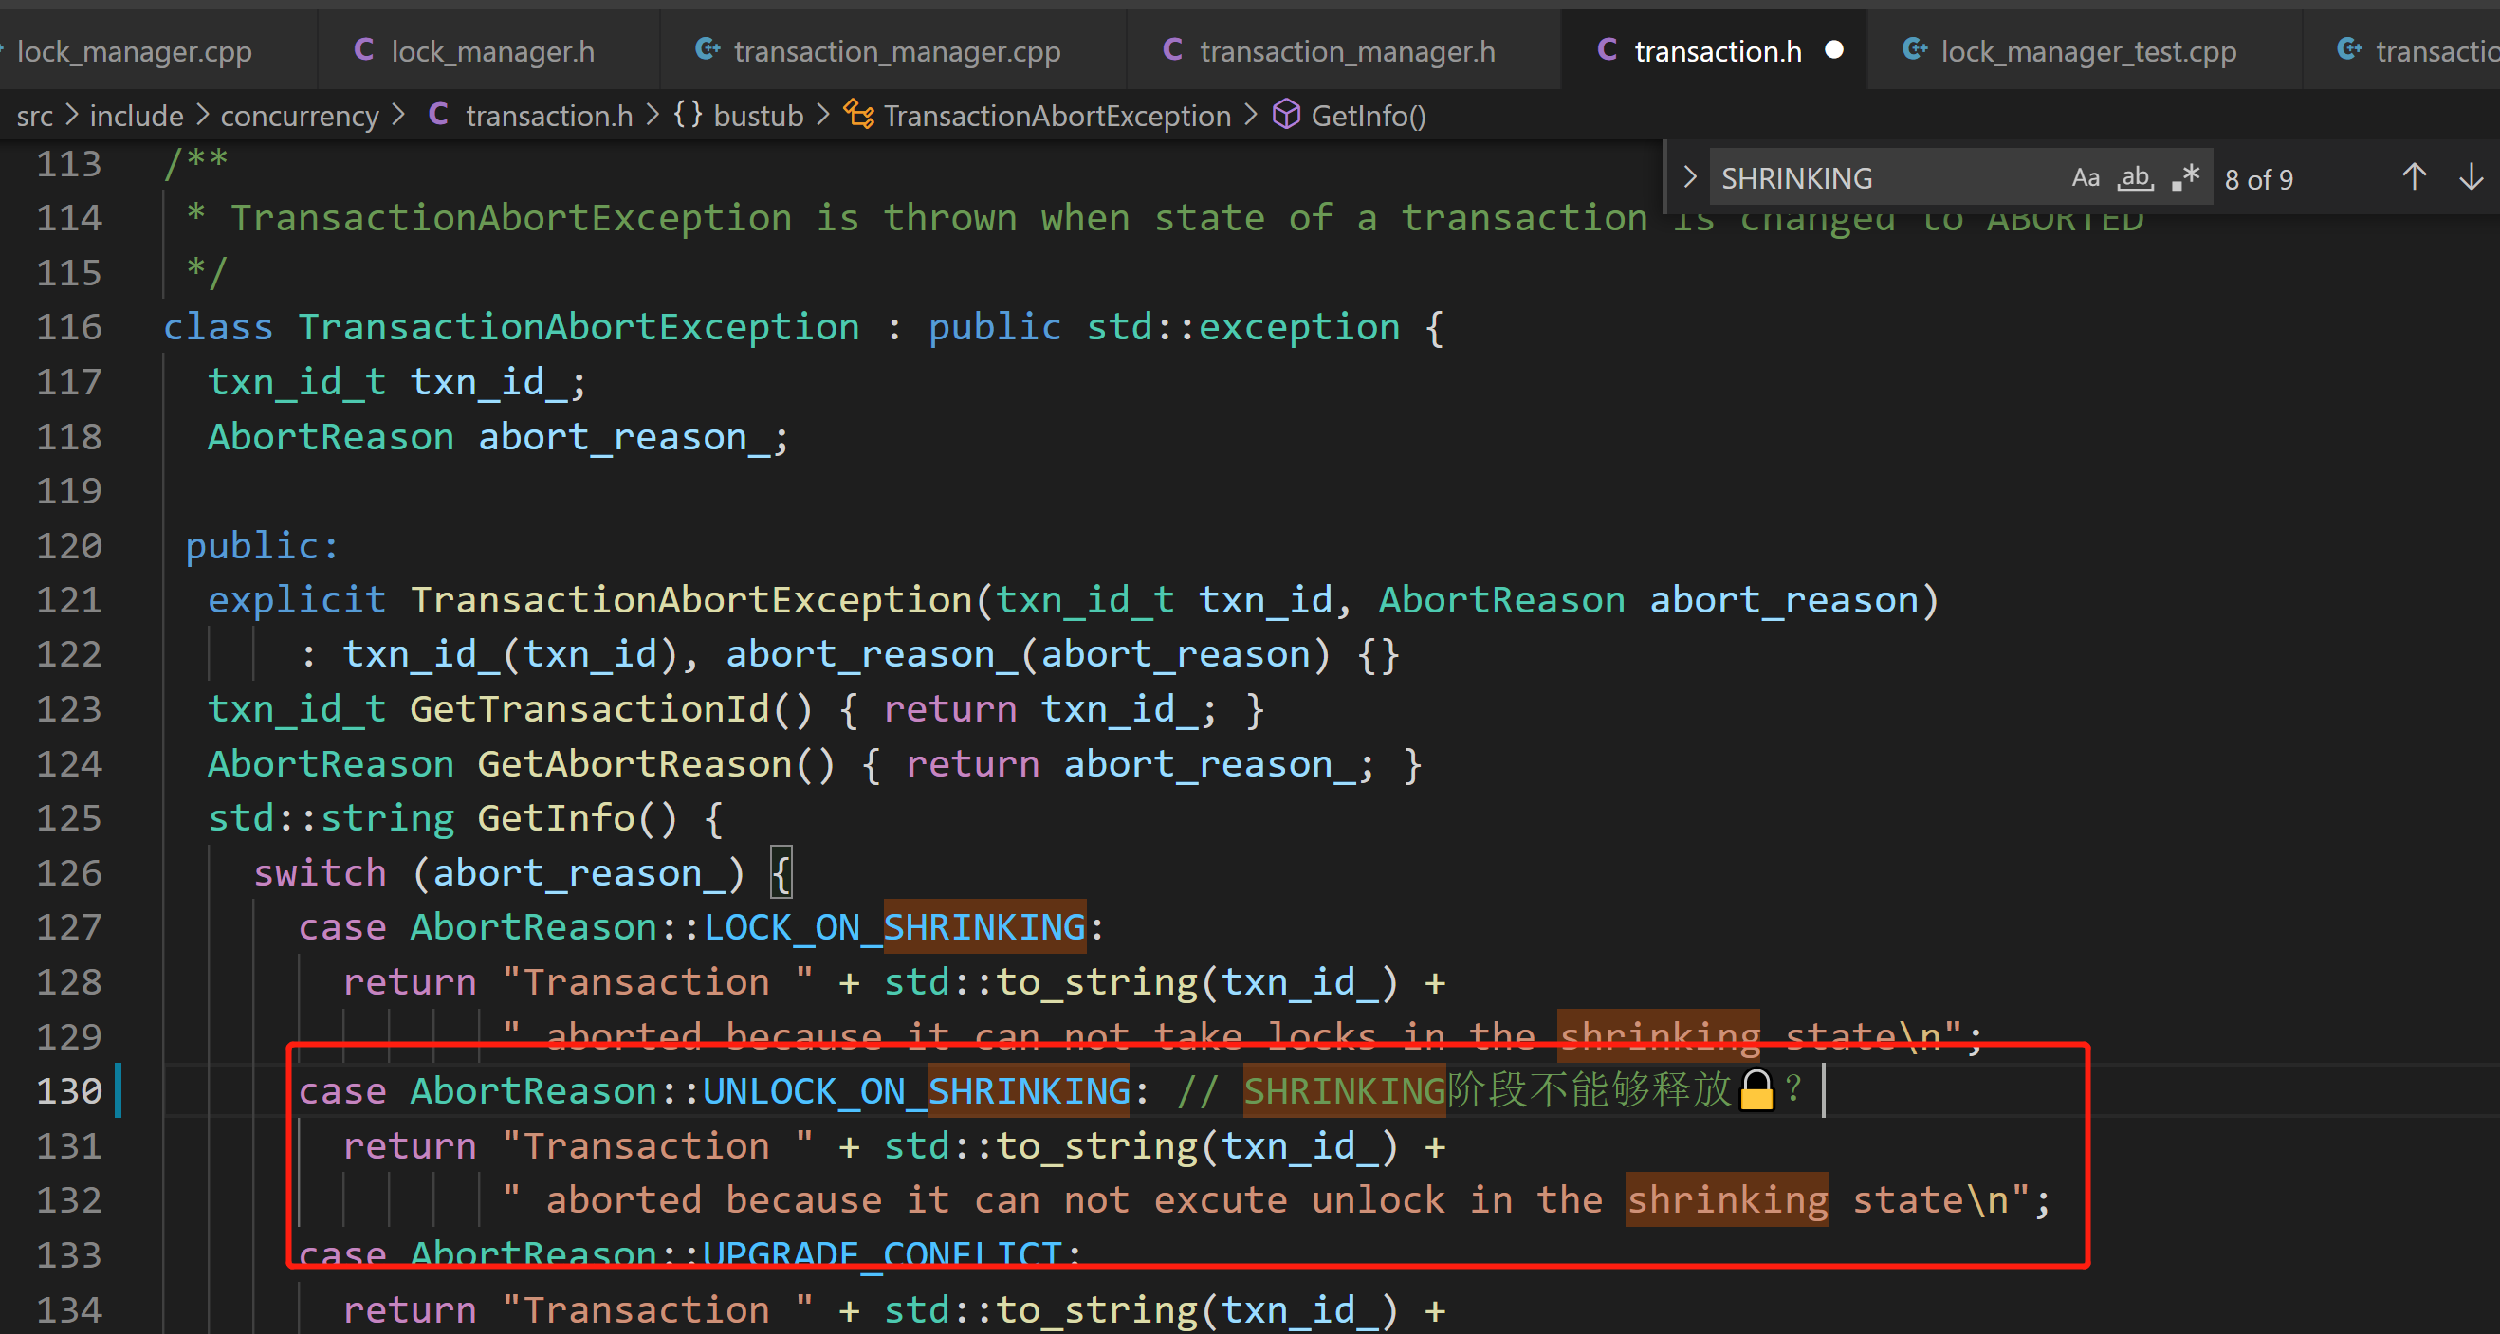Click GetInfo() method breadcrumb cube icon
Viewport: 2500px width, 1334px height.
(1286, 115)
